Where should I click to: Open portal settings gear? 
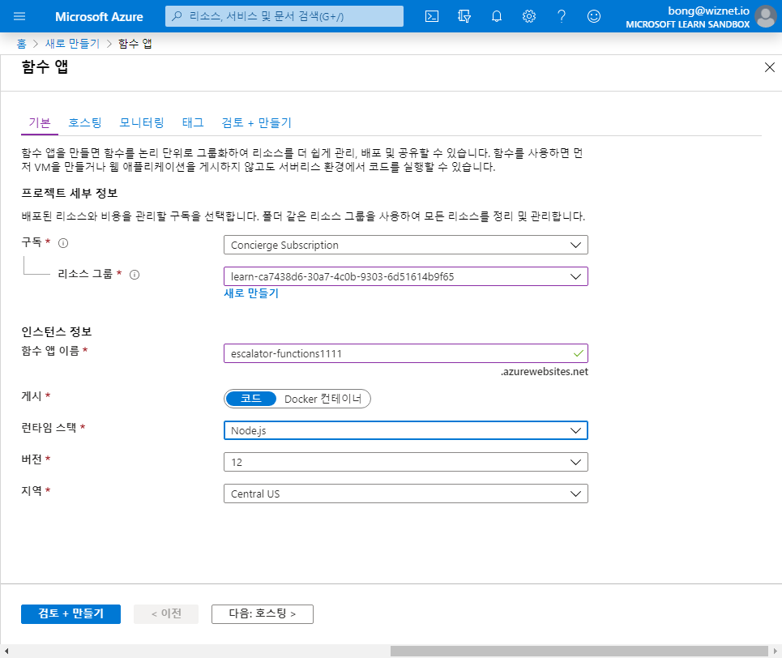pos(529,16)
